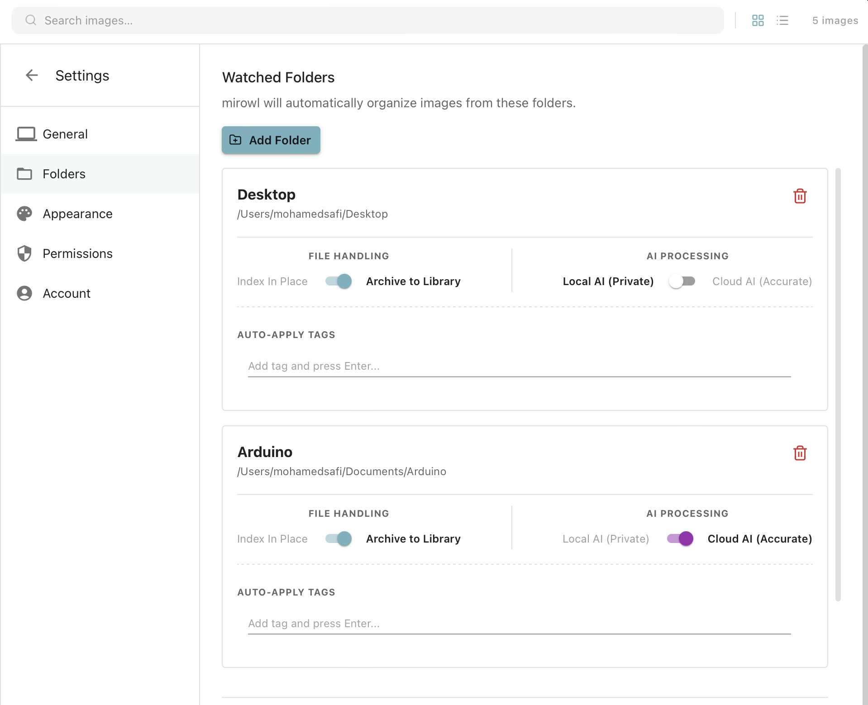Image resolution: width=868 pixels, height=705 pixels.
Task: Toggle Desktop file handling switch
Action: coord(339,281)
